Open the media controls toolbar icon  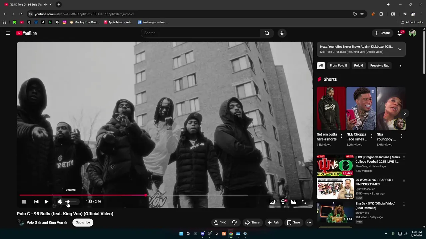pos(405,14)
